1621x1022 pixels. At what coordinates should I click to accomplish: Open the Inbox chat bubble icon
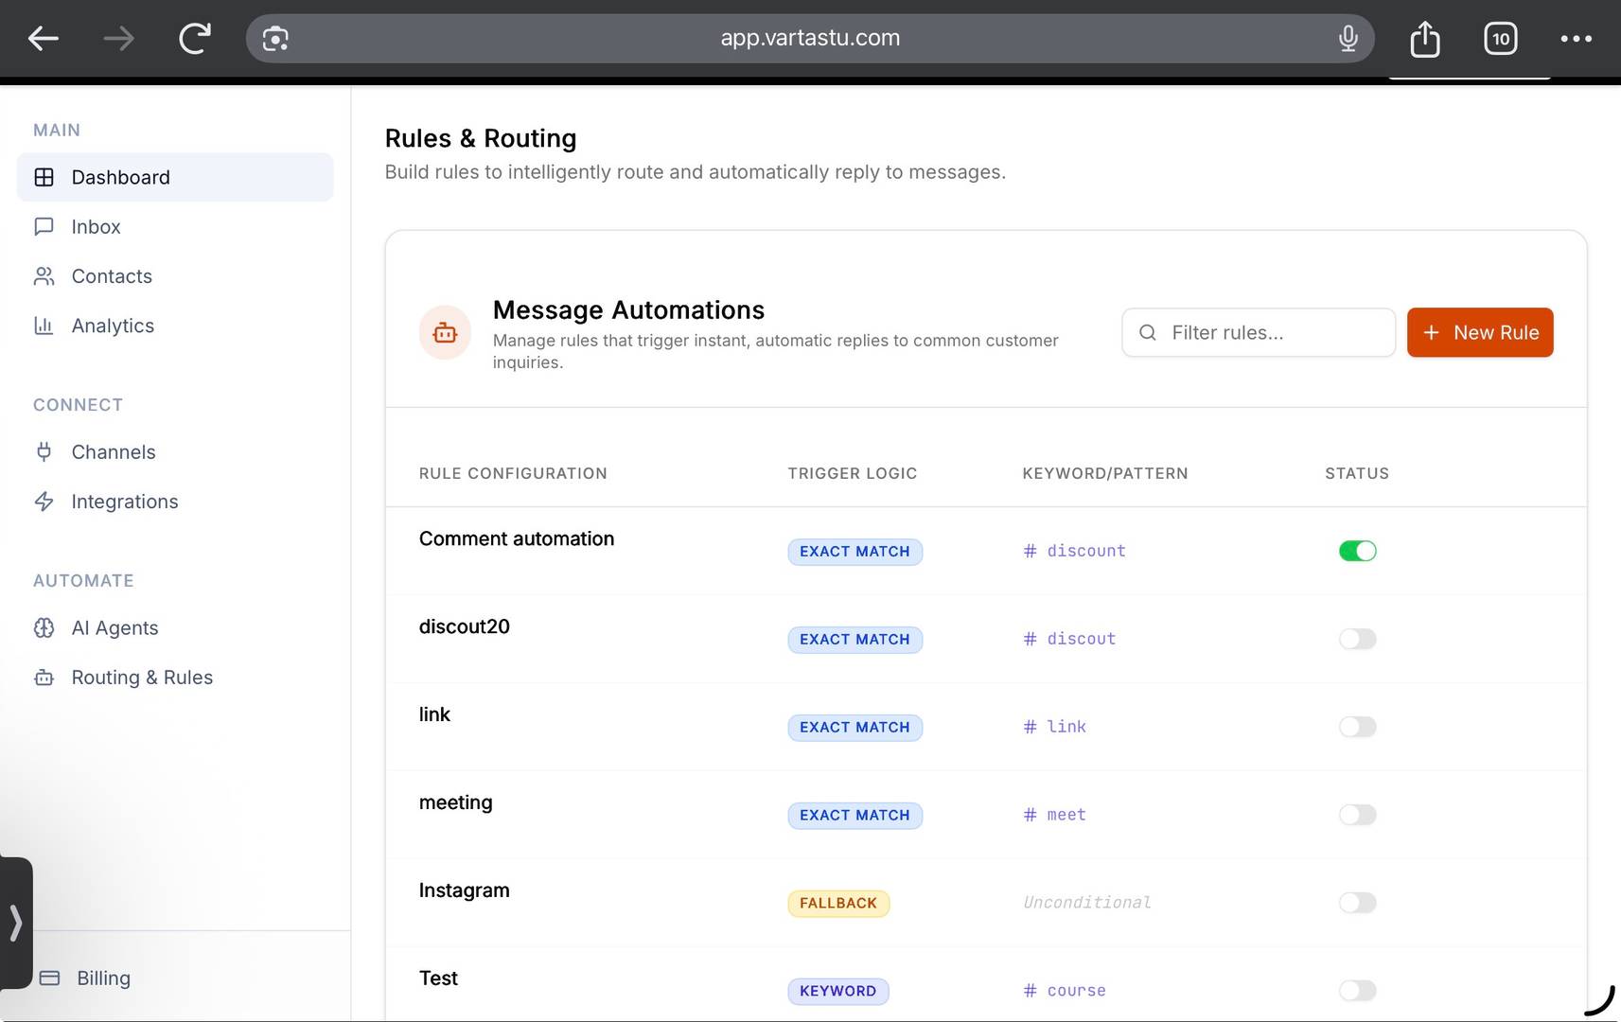pyautogui.click(x=44, y=226)
